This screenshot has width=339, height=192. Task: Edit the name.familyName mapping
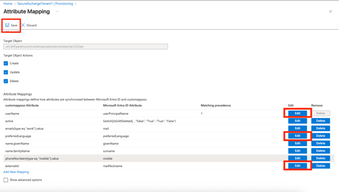pos(298,151)
